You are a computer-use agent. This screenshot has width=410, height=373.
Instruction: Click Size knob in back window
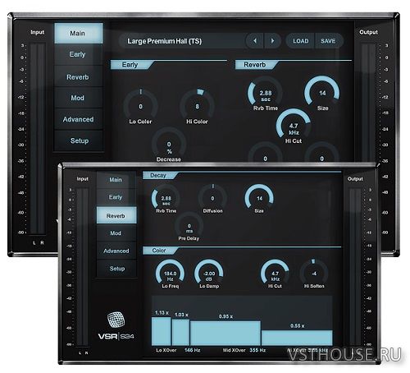[322, 93]
